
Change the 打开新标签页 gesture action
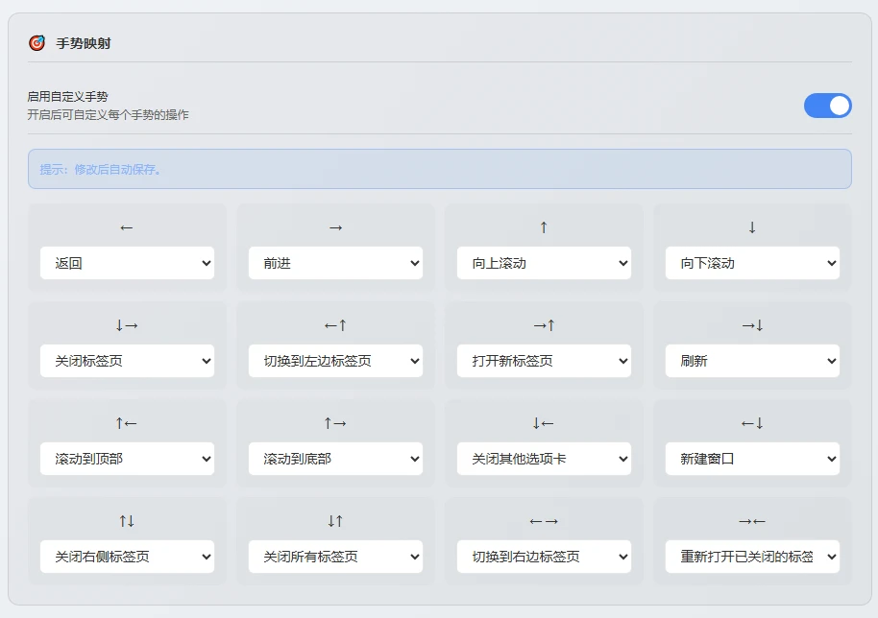pyautogui.click(x=543, y=361)
